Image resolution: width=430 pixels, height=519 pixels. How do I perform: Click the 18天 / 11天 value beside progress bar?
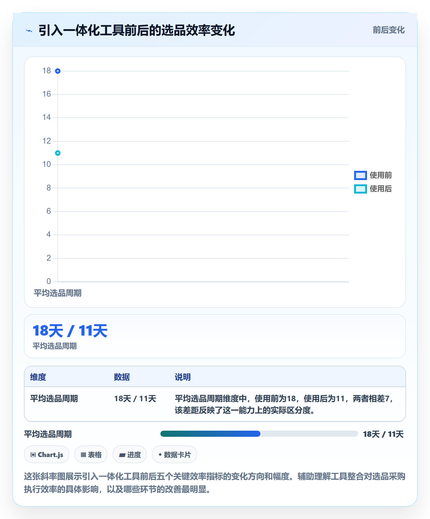pos(383,434)
